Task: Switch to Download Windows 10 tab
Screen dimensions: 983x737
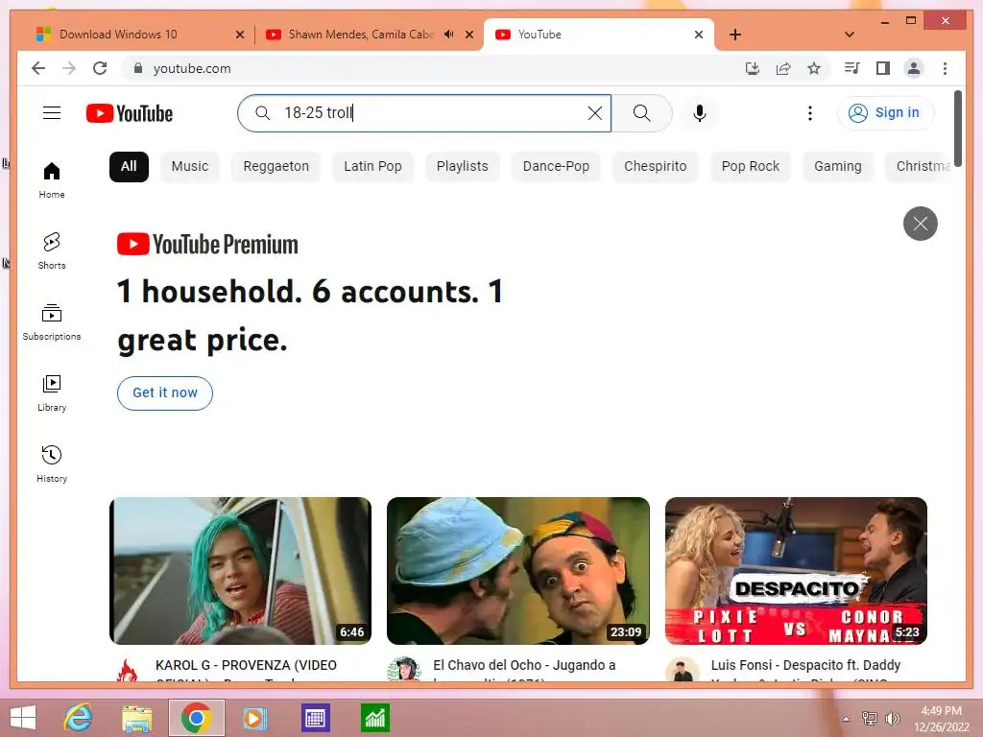Action: 118,35
